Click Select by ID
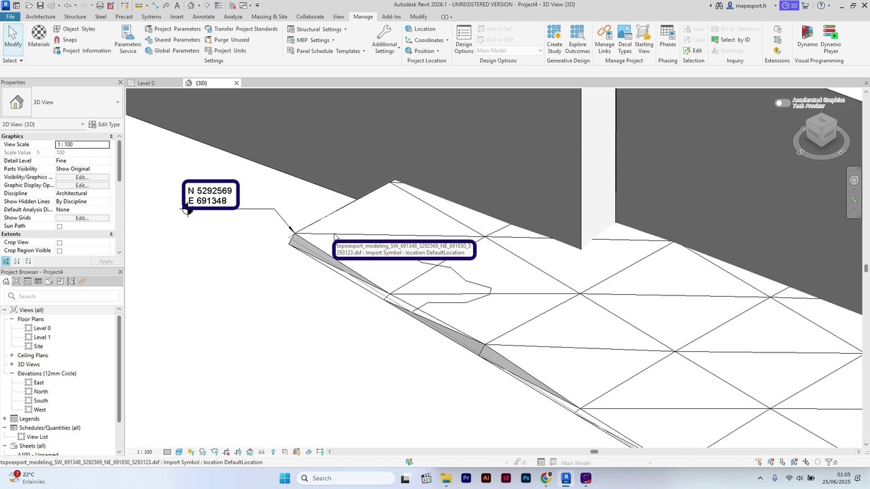 [x=731, y=40]
